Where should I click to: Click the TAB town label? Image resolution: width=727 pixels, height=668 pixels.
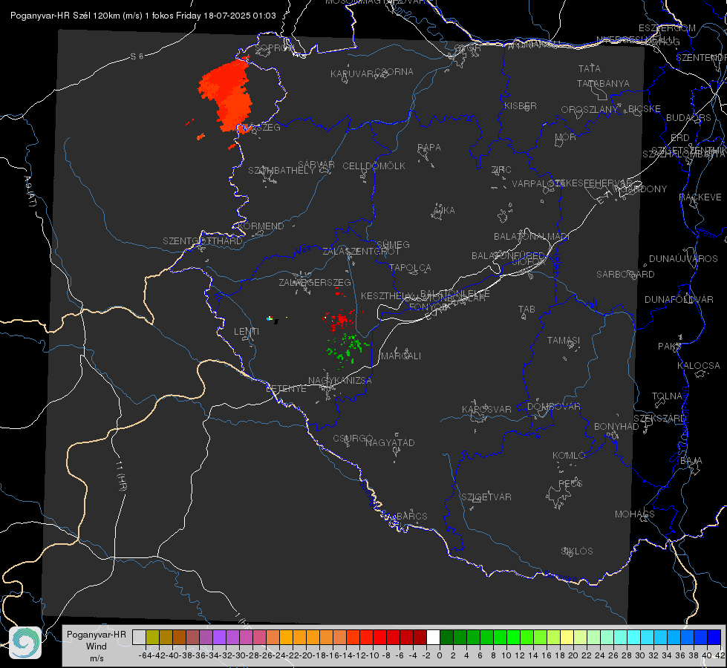[x=526, y=310]
